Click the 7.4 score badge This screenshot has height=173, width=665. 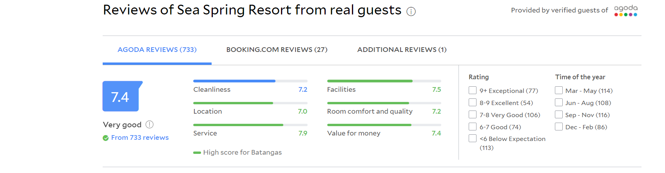121,96
